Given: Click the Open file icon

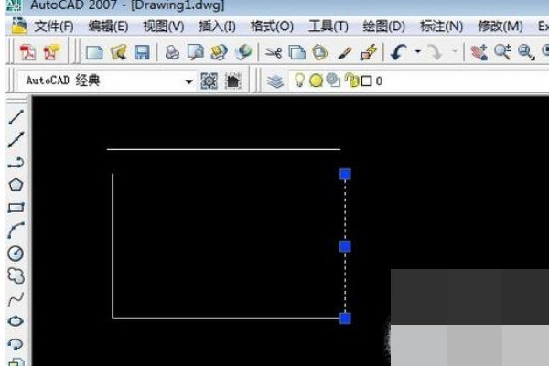Looking at the screenshot, I should point(118,52).
